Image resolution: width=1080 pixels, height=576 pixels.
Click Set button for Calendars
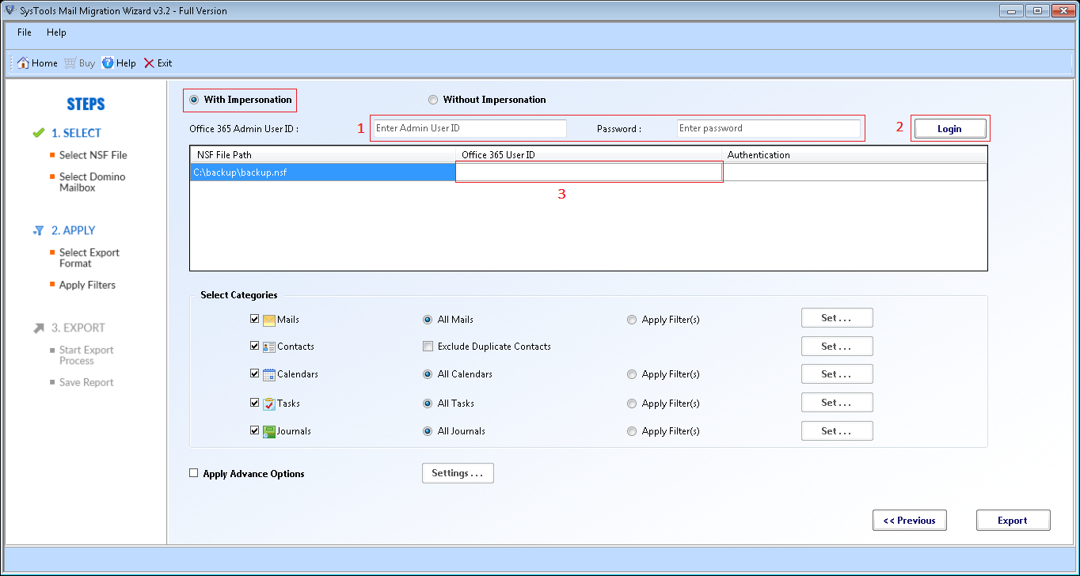[837, 373]
